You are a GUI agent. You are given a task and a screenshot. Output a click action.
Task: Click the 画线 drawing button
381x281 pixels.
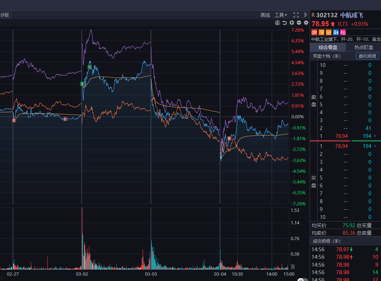(265, 15)
